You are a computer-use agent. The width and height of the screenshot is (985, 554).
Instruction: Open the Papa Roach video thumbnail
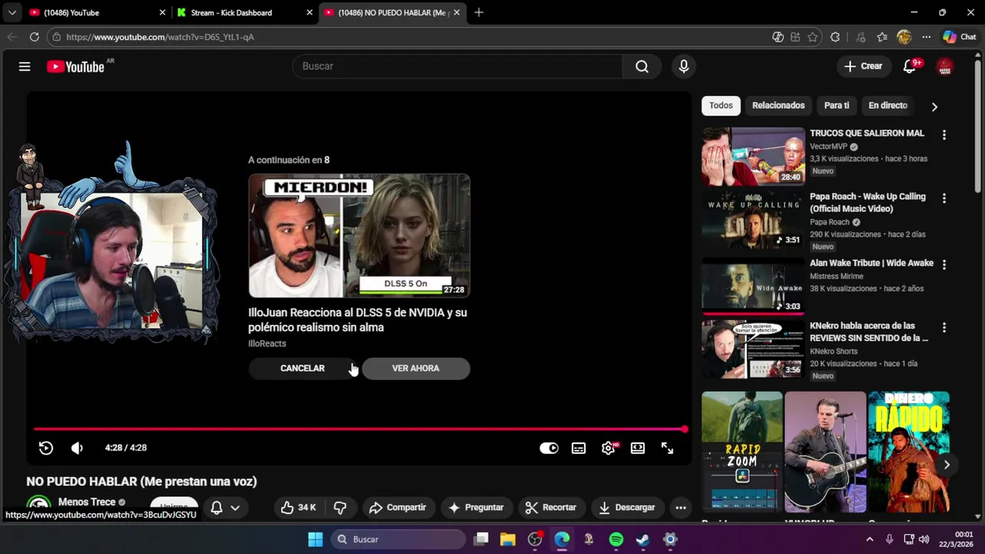click(753, 220)
